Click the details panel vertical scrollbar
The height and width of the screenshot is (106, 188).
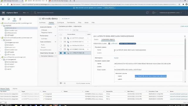coord(185,54)
